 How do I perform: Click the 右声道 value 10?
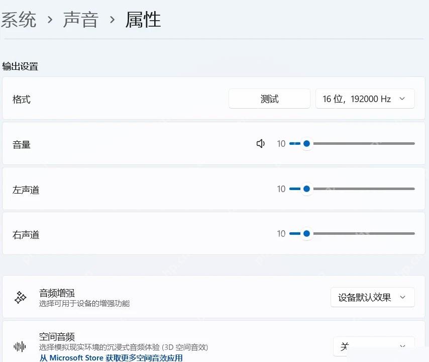281,234
